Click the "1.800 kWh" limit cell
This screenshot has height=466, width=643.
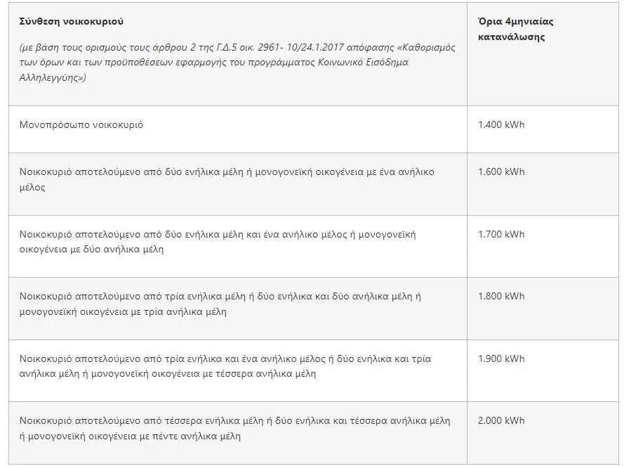coord(501,297)
